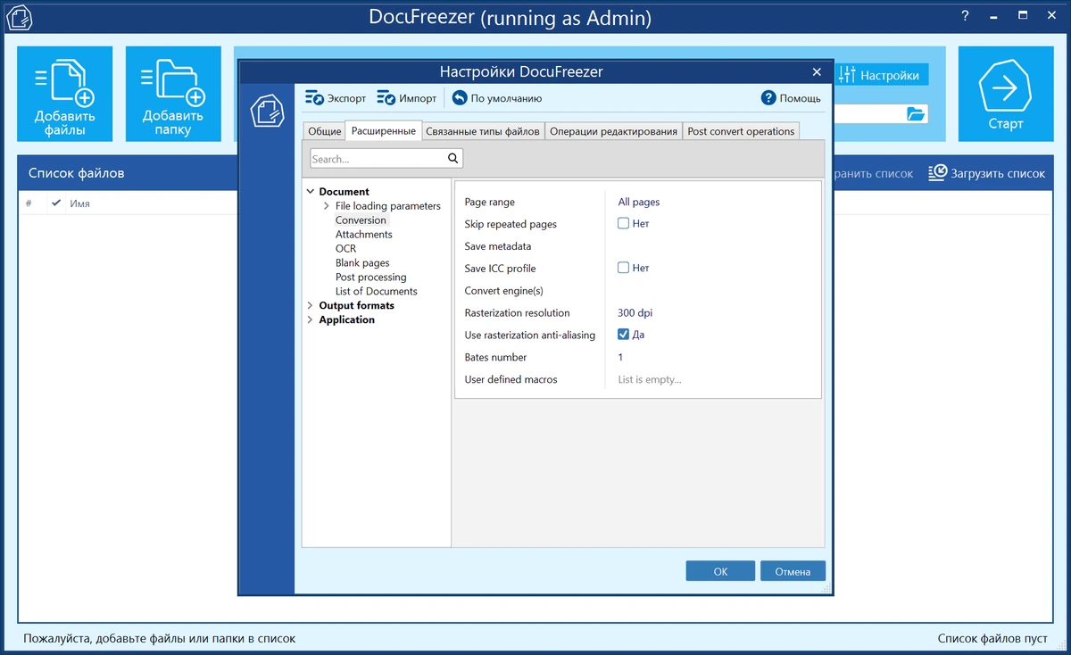Image resolution: width=1071 pixels, height=655 pixels.
Task: Click the Add folder icon button
Action: (x=173, y=94)
